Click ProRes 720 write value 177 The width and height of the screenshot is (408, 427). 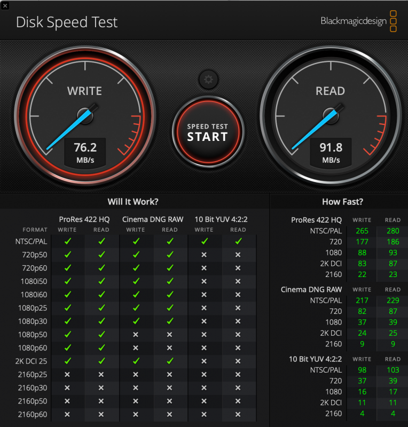tap(362, 242)
